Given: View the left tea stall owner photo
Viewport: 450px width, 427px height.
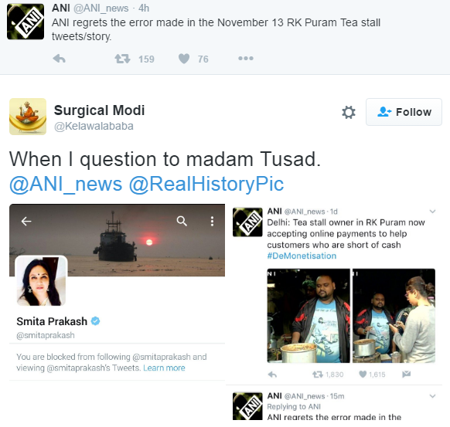Looking at the screenshot, I should point(309,316).
